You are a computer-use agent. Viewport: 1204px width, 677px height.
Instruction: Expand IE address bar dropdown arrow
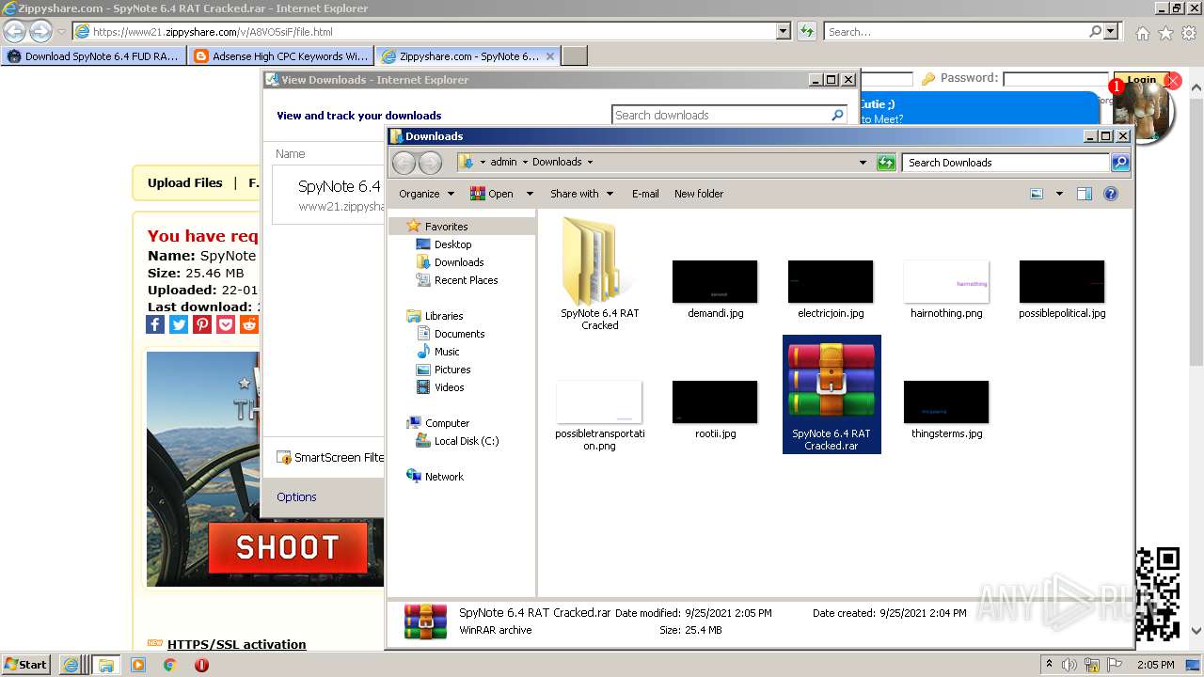pos(784,31)
